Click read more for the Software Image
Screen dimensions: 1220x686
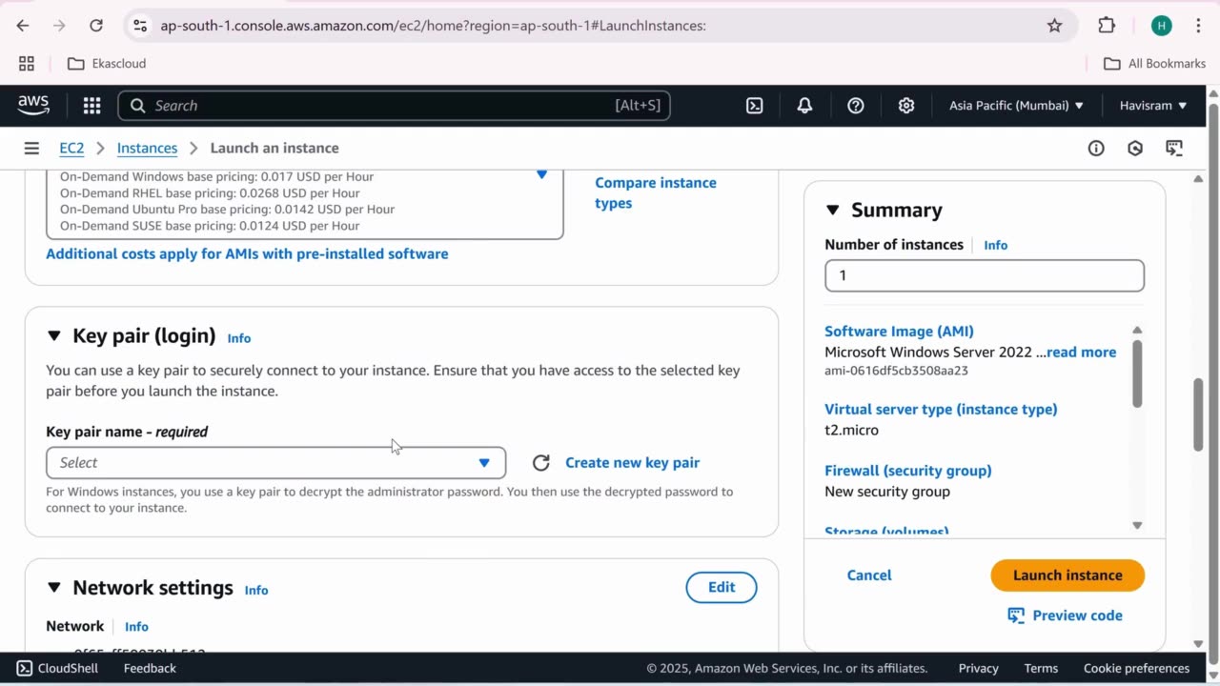1081,353
